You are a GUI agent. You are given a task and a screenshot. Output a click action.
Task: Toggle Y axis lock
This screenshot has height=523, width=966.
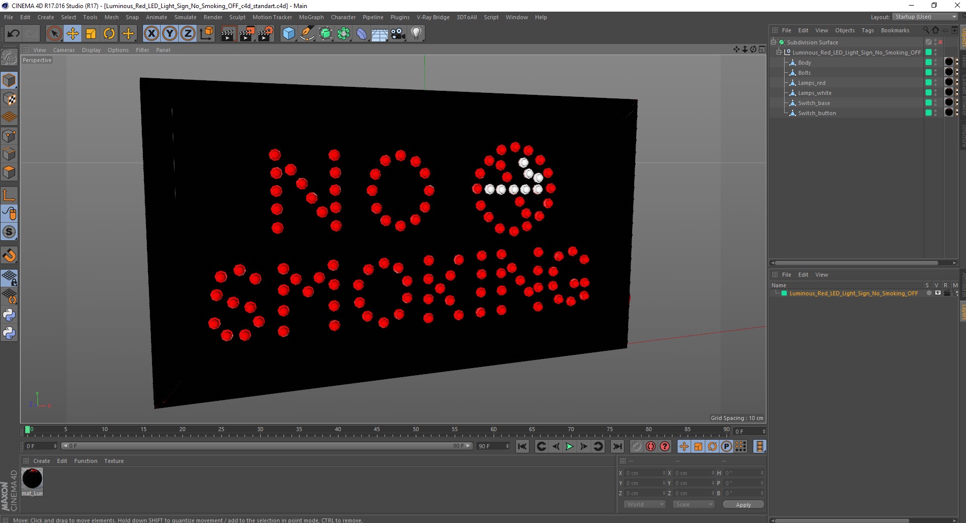[x=170, y=34]
